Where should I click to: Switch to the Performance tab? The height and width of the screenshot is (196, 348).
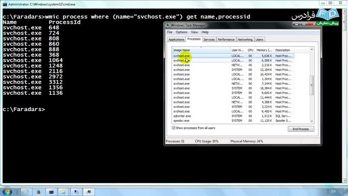coord(226,39)
